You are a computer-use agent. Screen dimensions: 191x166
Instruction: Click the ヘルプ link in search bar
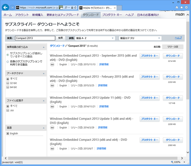(178, 38)
